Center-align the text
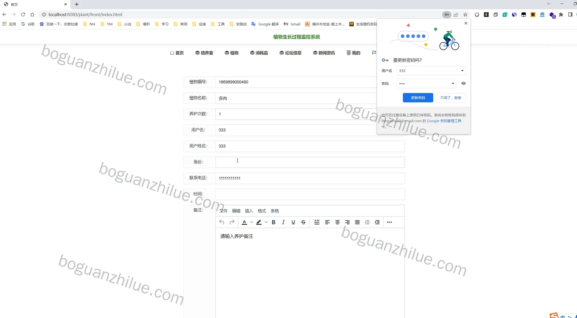 click(x=337, y=222)
